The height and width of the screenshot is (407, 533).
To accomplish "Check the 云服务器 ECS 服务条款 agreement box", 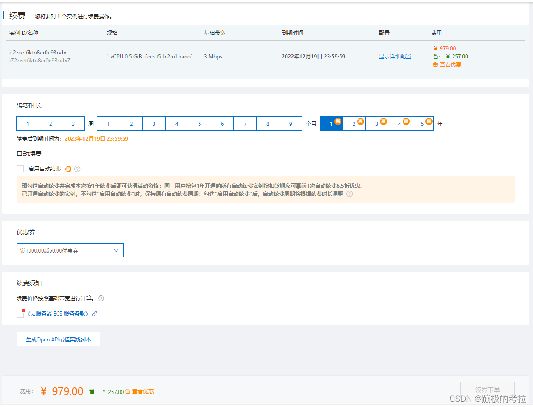I will coord(20,313).
